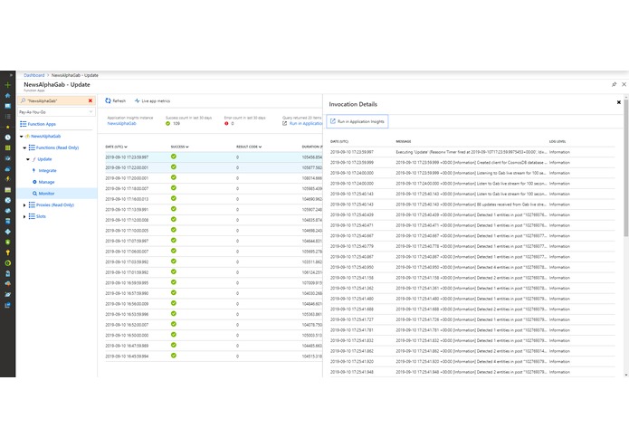Click the green plus Create a resource icon
The height and width of the screenshot is (447, 629).
click(7, 85)
